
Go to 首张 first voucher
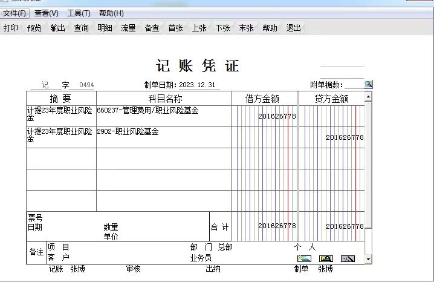[175, 28]
